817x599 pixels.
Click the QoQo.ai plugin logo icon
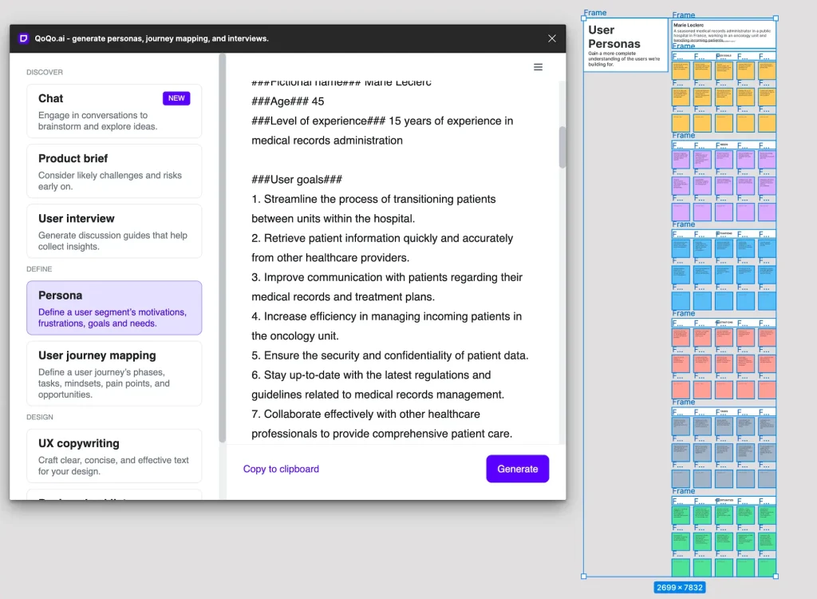pyautogui.click(x=23, y=38)
